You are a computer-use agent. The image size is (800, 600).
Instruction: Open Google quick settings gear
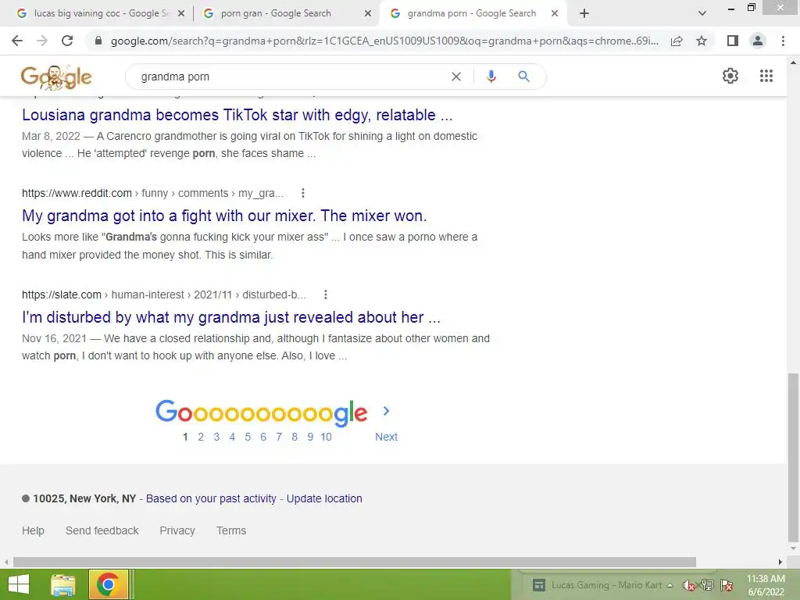click(x=730, y=76)
